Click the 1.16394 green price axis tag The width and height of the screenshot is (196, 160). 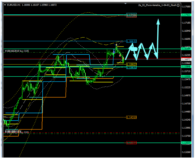pyautogui.click(x=186, y=49)
